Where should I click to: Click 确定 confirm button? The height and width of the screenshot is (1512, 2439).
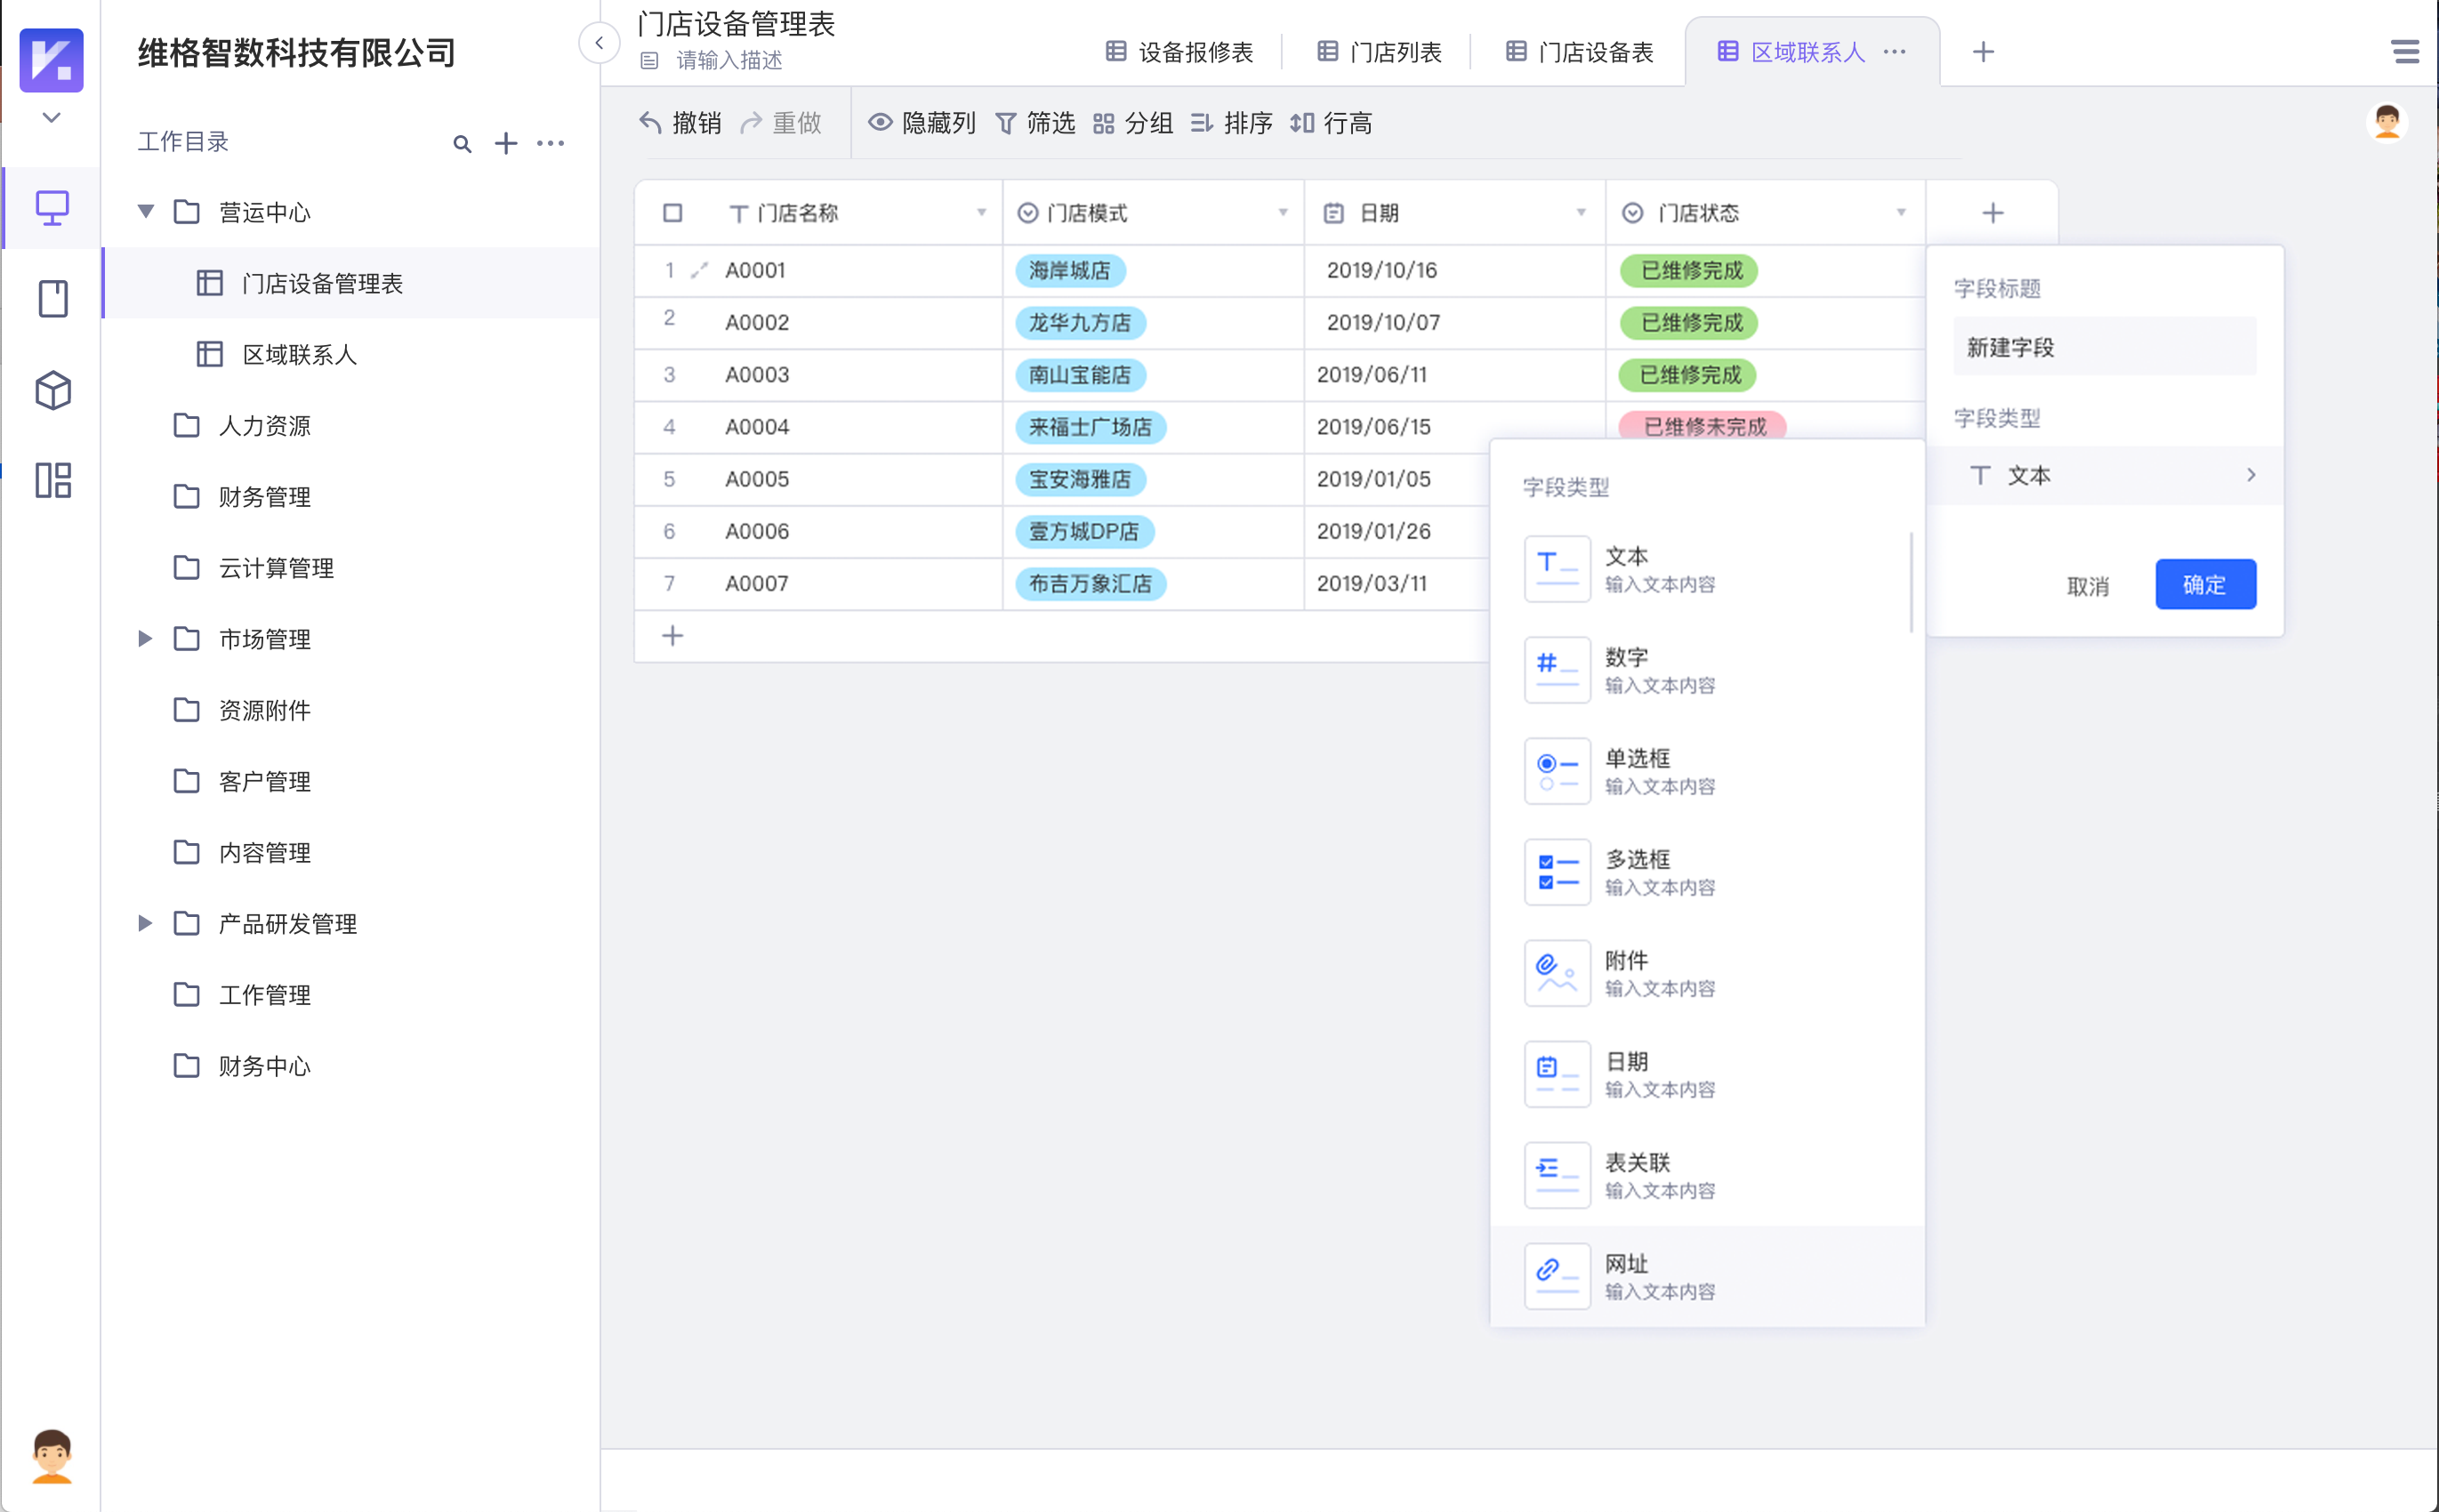(x=2204, y=583)
